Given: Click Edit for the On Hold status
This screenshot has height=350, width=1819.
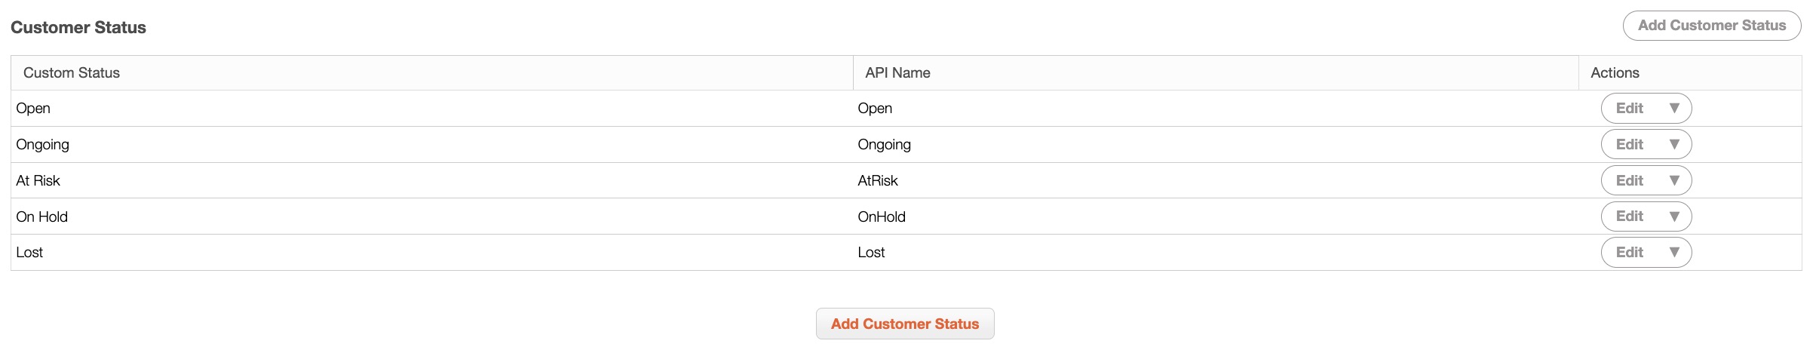Looking at the screenshot, I should click(x=1629, y=216).
